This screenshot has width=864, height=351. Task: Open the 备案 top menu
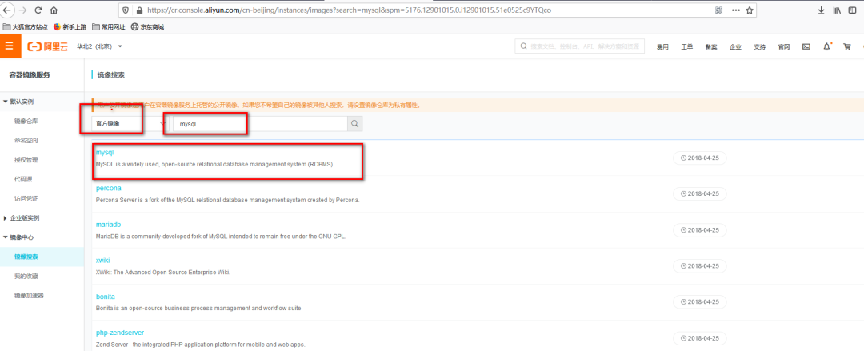click(711, 47)
